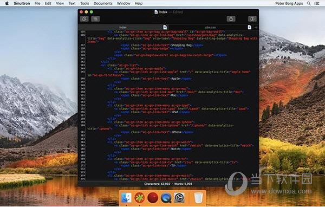Screen dimensions: 325x207
Task: Open the View menu
Action: click(x=60, y=3)
